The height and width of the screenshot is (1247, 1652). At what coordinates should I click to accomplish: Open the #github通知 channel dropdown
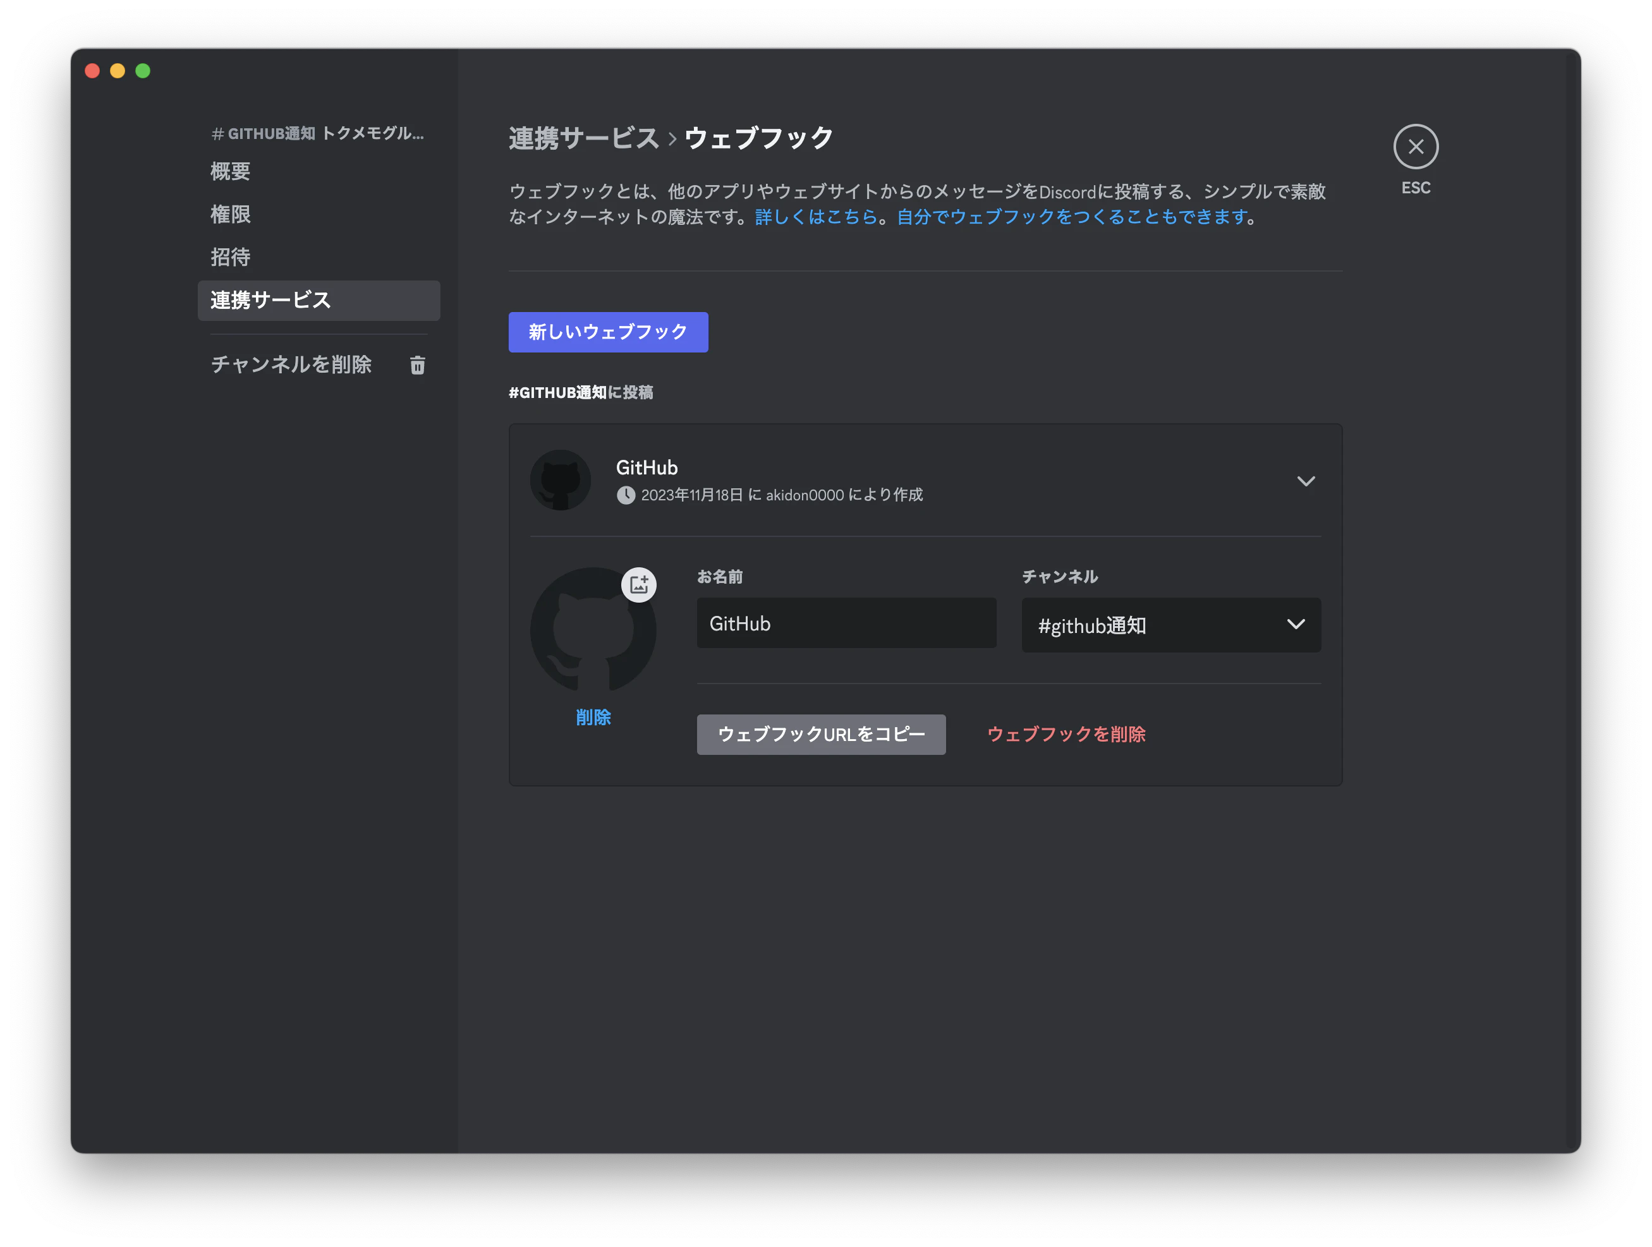pos(1171,625)
